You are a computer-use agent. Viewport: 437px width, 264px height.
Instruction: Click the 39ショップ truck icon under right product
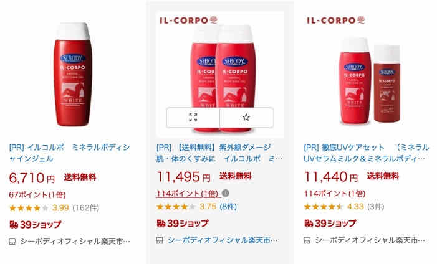point(309,224)
